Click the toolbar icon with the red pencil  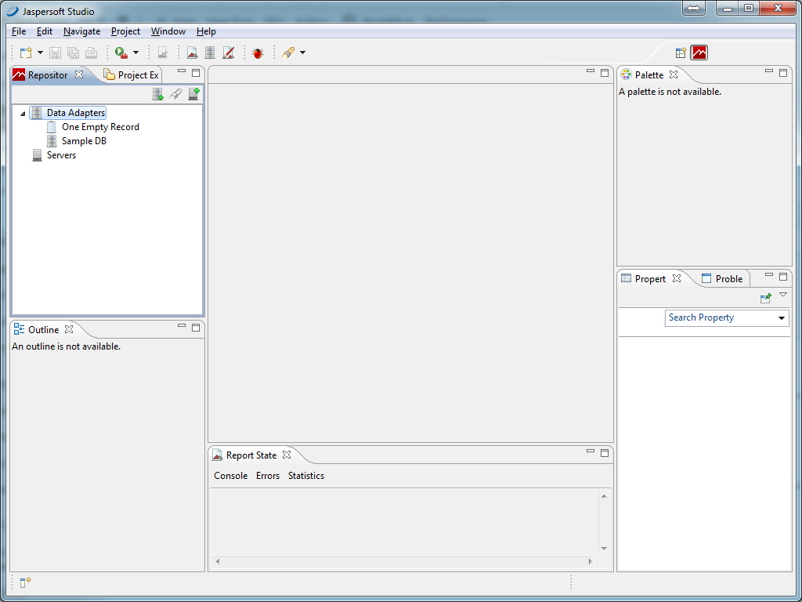point(228,53)
